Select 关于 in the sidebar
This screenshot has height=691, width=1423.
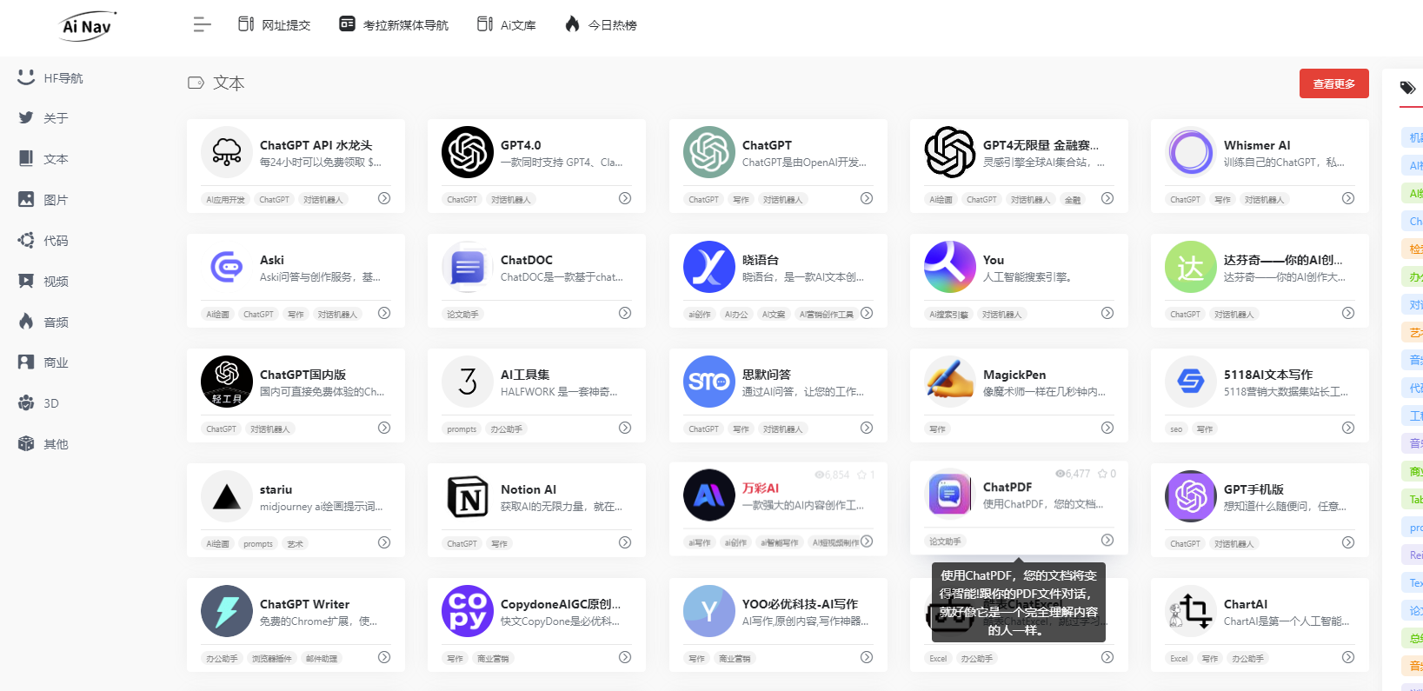click(x=43, y=118)
